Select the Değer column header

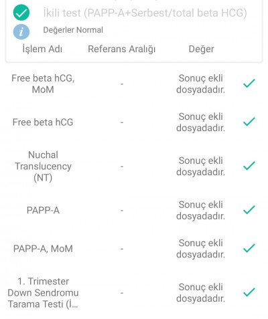pyautogui.click(x=201, y=49)
